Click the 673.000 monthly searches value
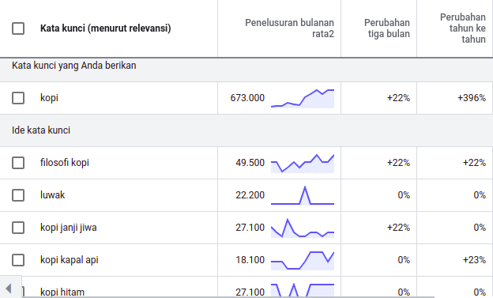Image resolution: width=493 pixels, height=298 pixels. pyautogui.click(x=247, y=98)
